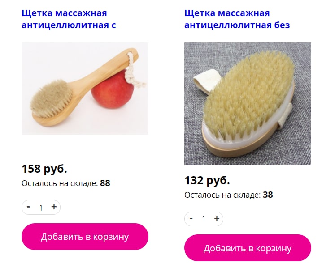Open the photo of the oval brush without handle
335x263 pixels.
click(x=248, y=104)
